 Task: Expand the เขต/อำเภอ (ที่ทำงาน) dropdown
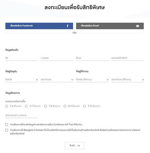coord(127,80)
